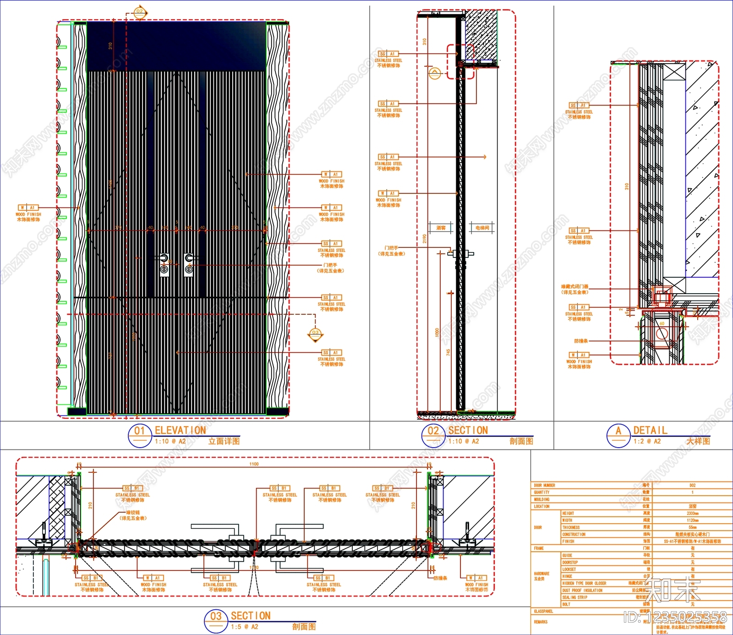
Task: Select the 02 section cut marker above the elevation
Action: [140, 12]
